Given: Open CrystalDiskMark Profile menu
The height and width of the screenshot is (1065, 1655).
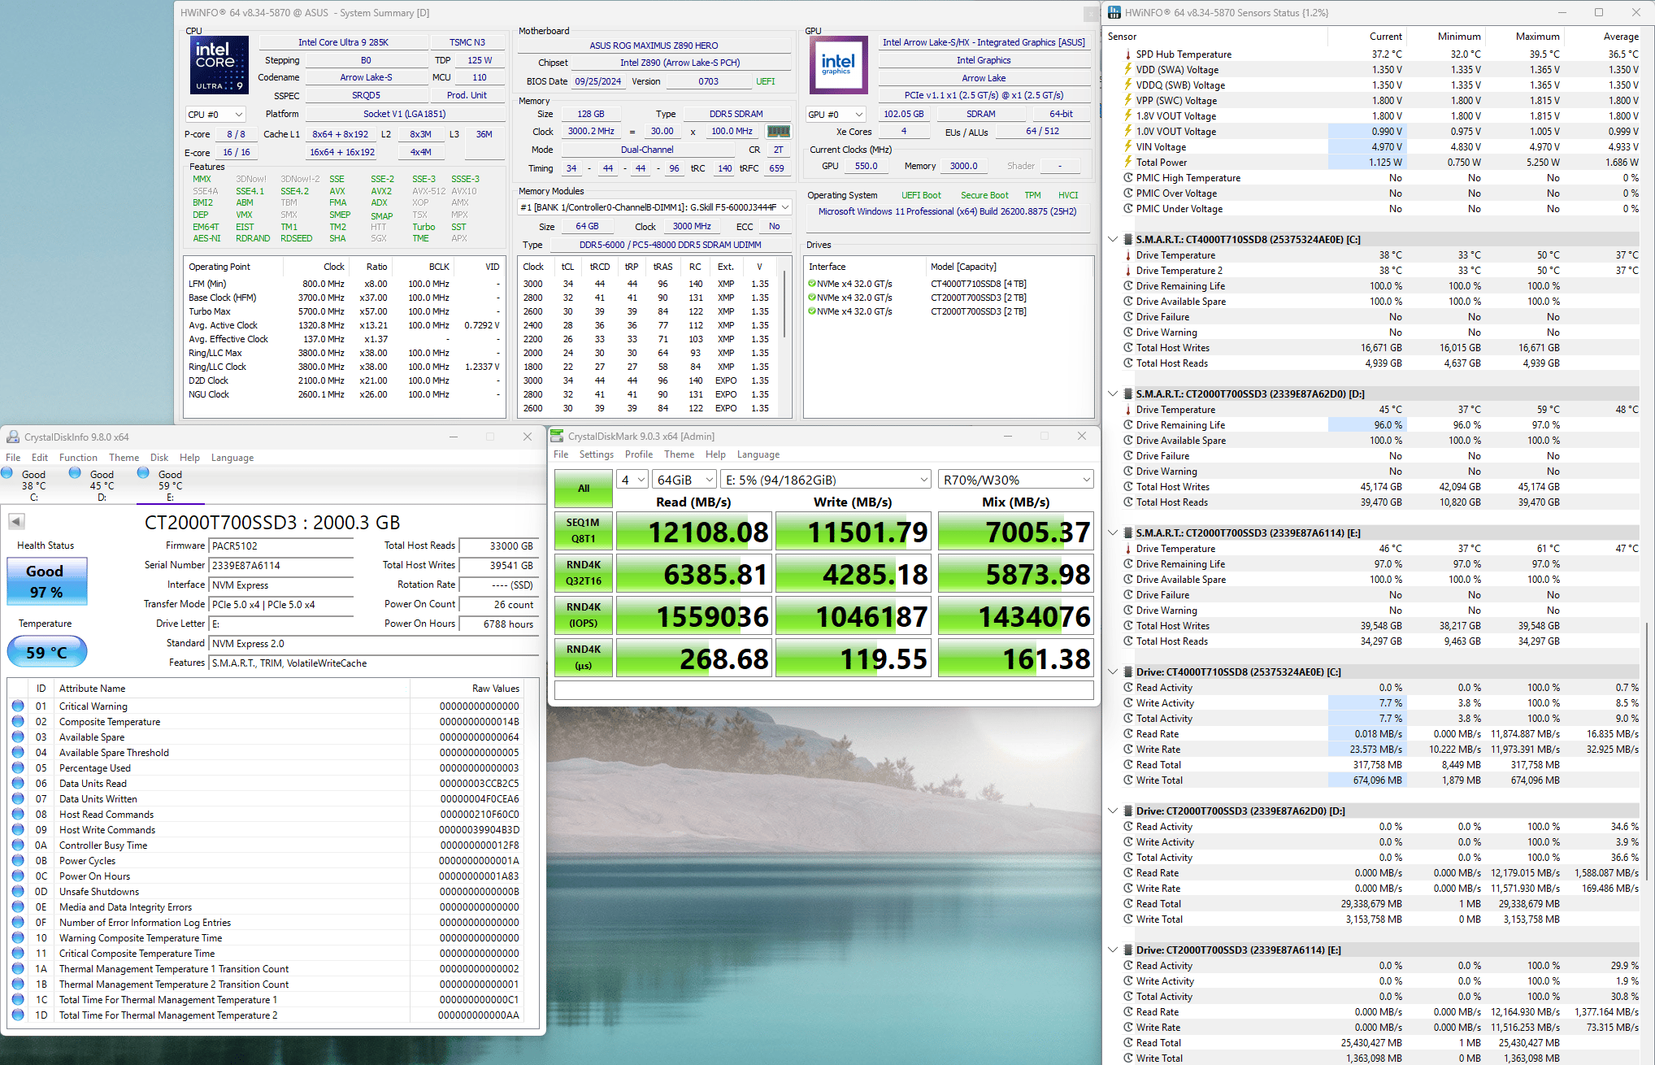Looking at the screenshot, I should pos(638,454).
